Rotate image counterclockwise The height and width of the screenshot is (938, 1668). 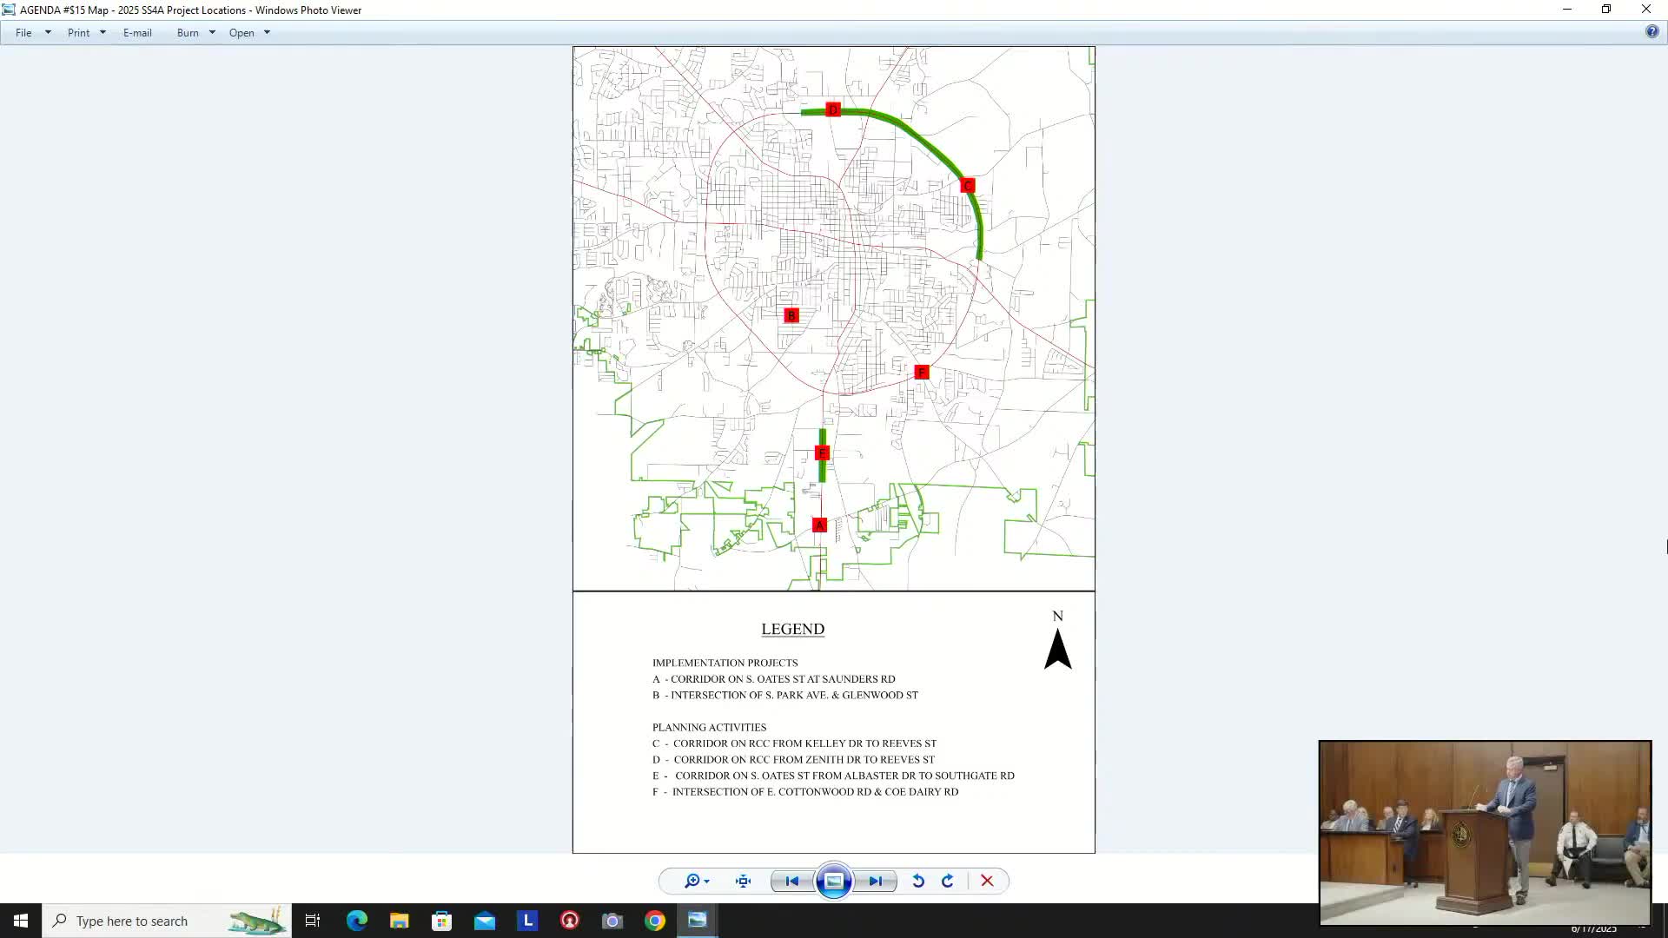click(x=918, y=881)
